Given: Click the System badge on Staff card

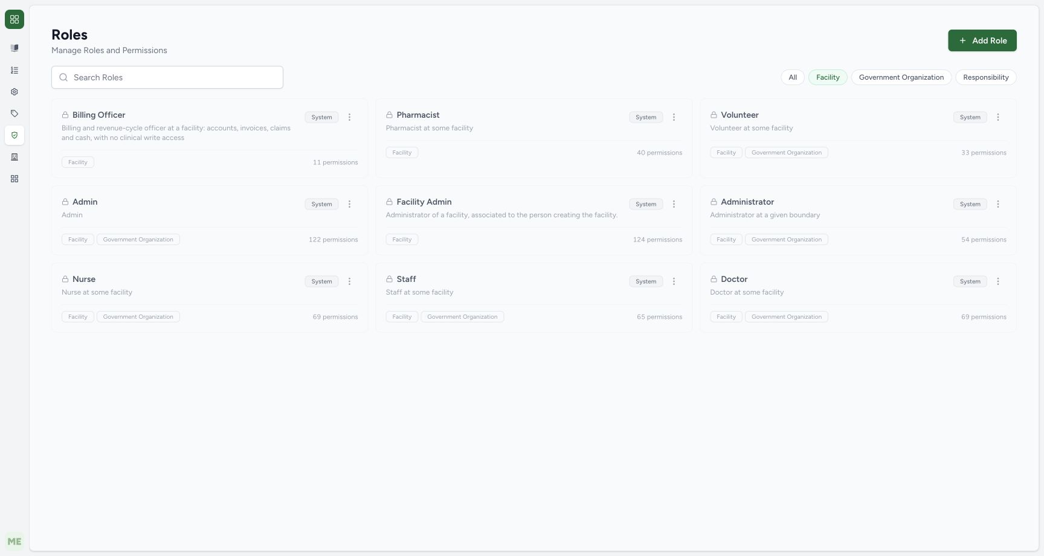Looking at the screenshot, I should click(x=646, y=281).
